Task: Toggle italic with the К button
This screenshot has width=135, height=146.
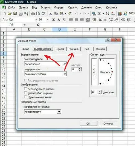Action: 59,20
